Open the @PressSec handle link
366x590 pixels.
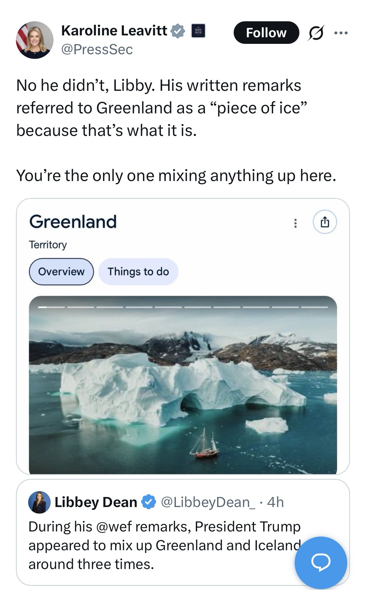[x=97, y=49]
